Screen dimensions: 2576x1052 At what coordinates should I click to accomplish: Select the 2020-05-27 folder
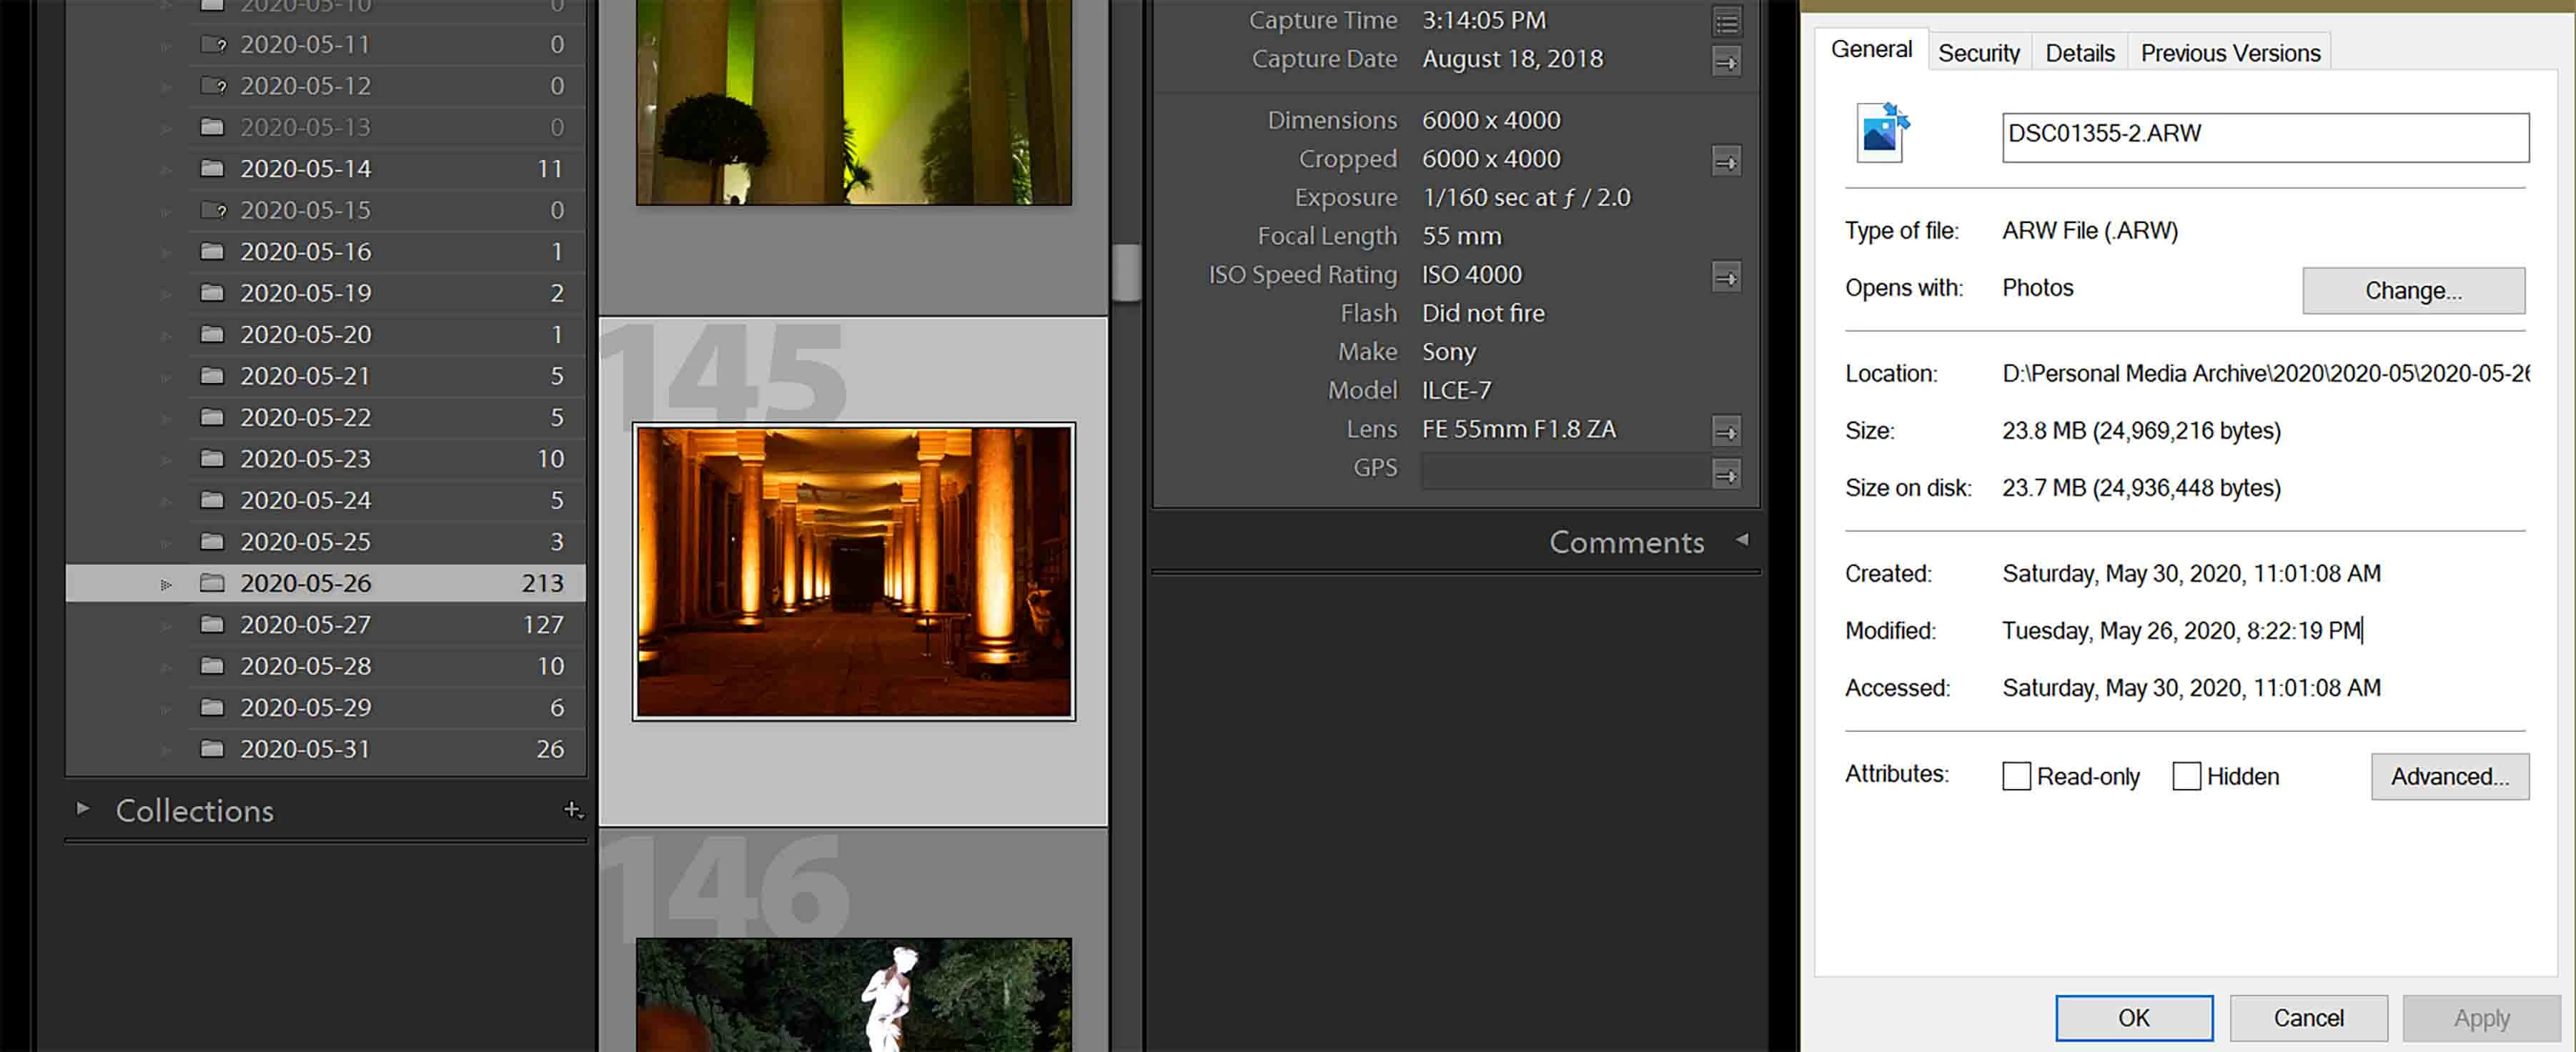[x=305, y=625]
